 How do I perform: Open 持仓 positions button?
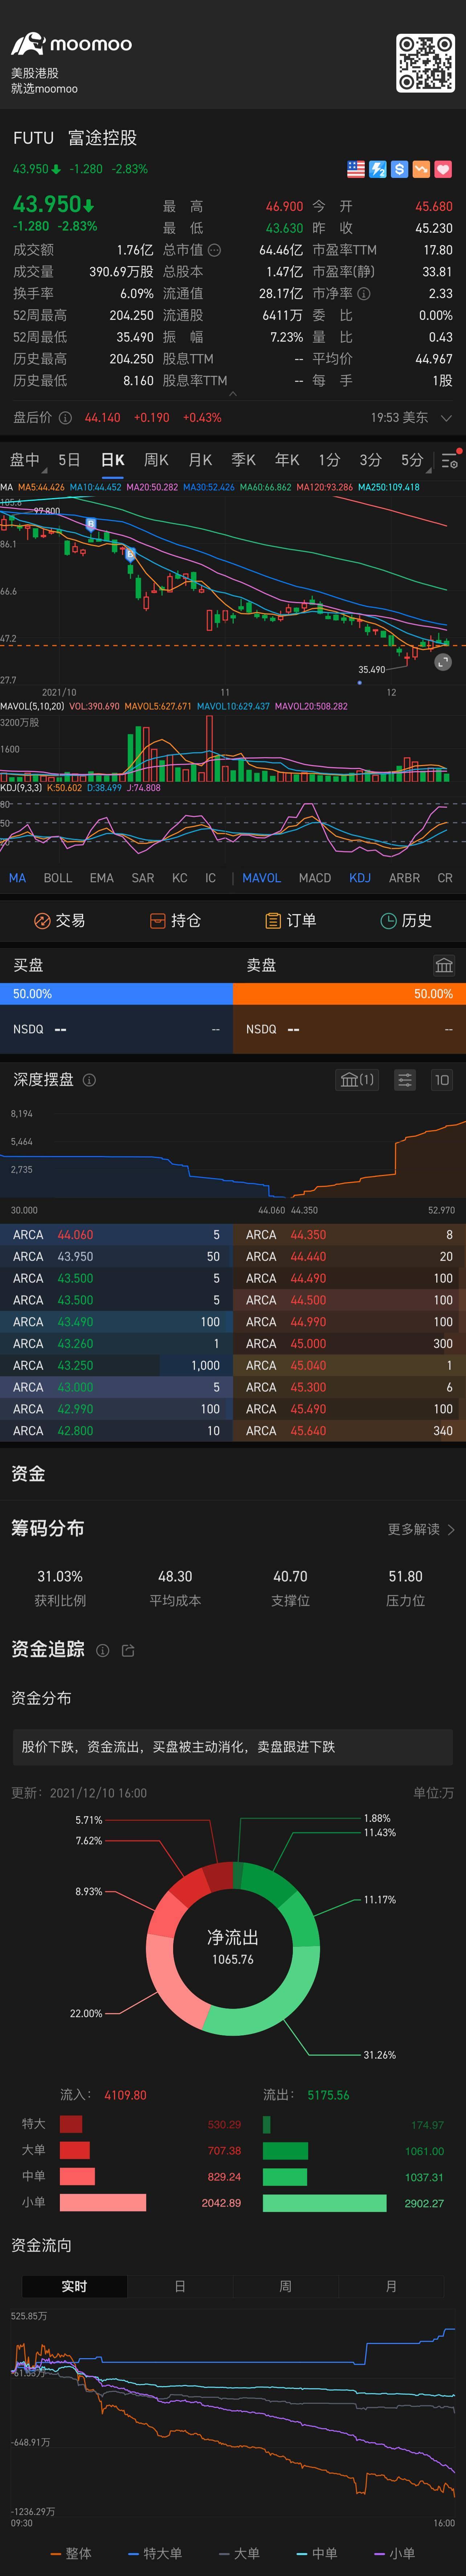coord(175,921)
